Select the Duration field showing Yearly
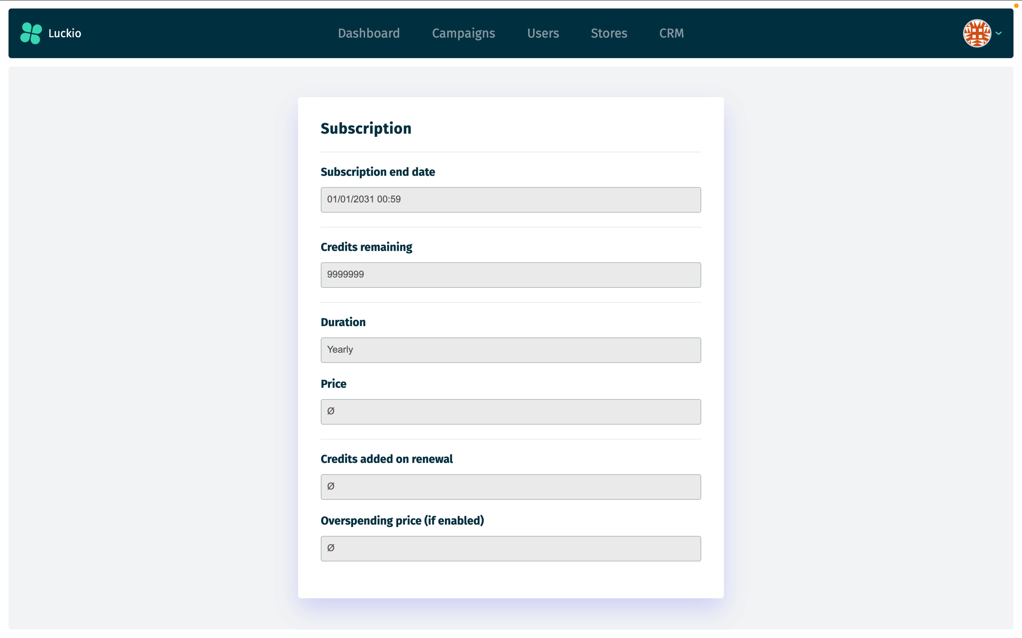 click(x=511, y=350)
